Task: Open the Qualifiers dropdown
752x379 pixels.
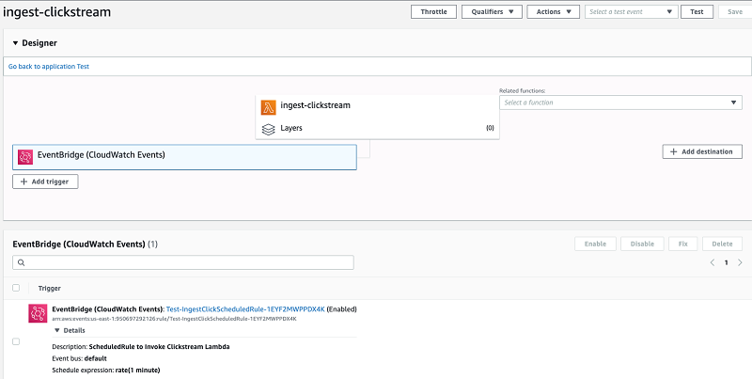Action: pyautogui.click(x=492, y=12)
